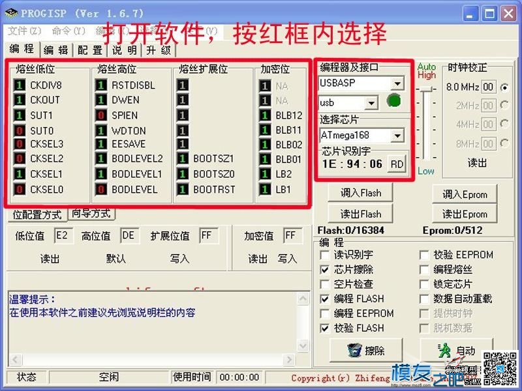Image resolution: width=522 pixels, height=391 pixels.
Task: Toggle the SUT1 fuse bit
Action: coord(20,115)
